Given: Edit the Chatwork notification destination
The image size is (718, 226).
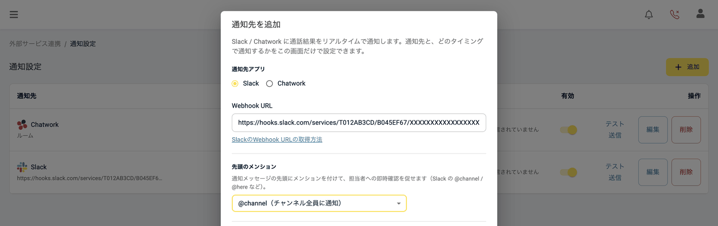Looking at the screenshot, I should (653, 130).
